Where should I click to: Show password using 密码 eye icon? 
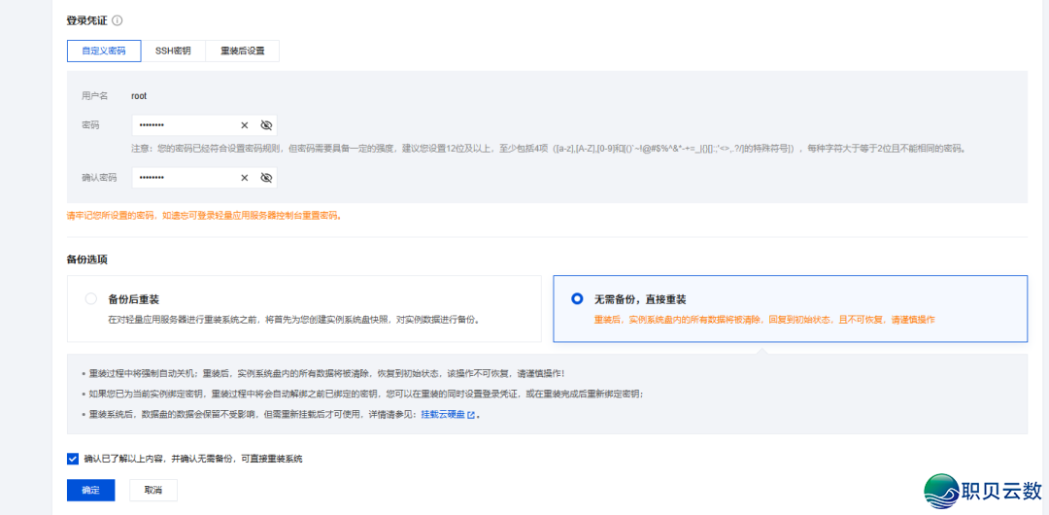tap(266, 125)
